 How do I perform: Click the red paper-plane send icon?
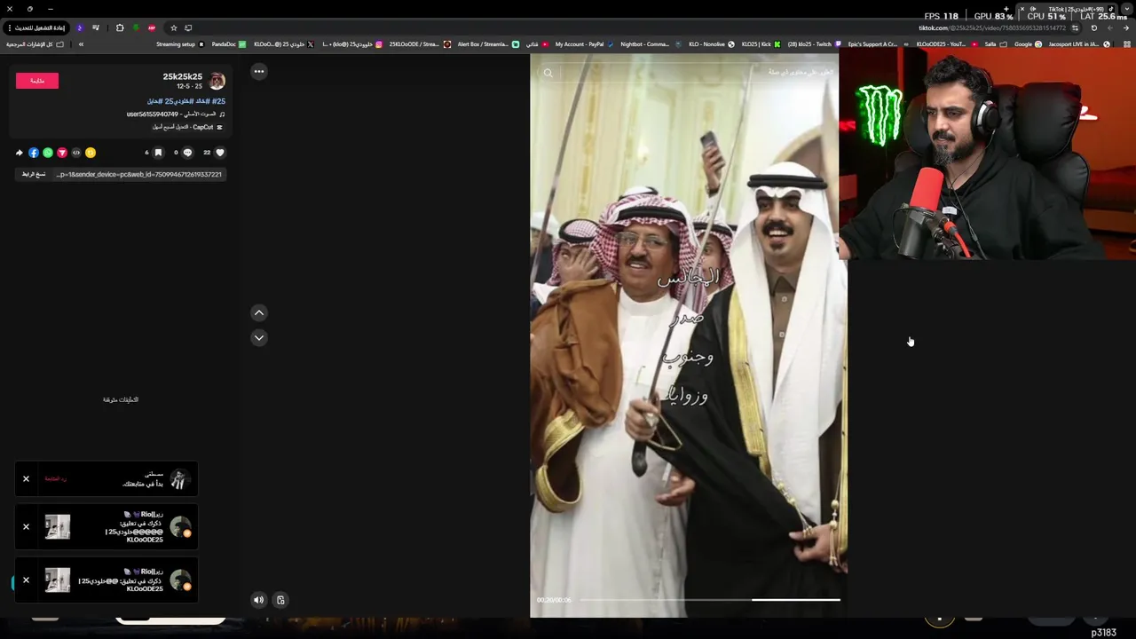pyautogui.click(x=62, y=153)
